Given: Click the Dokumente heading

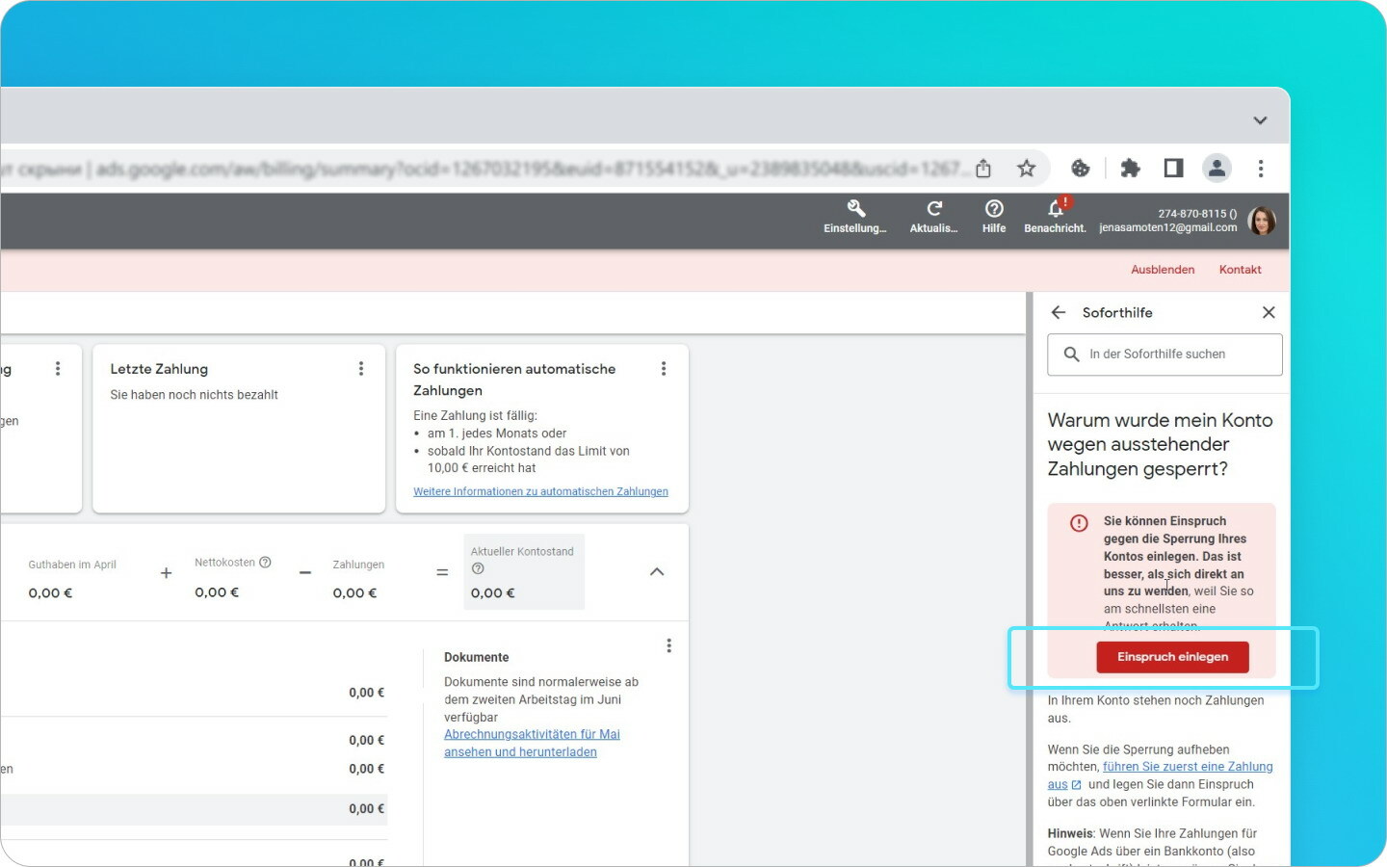Looking at the screenshot, I should 476,657.
